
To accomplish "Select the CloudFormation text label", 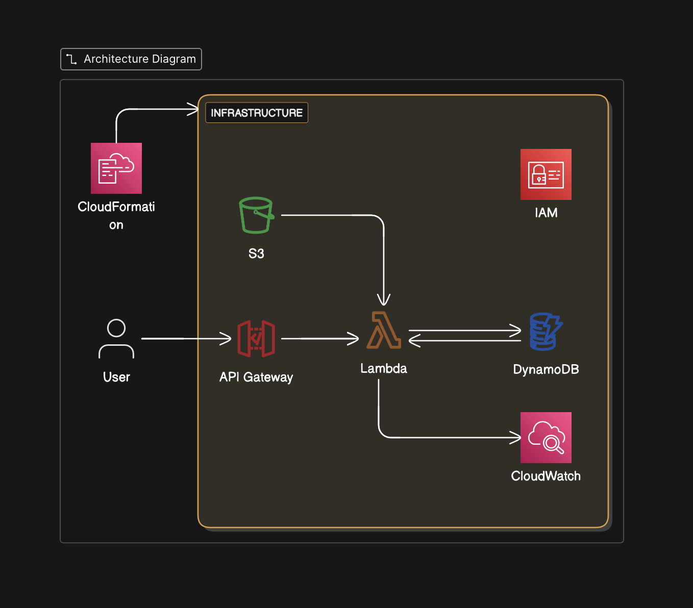I will [x=116, y=215].
